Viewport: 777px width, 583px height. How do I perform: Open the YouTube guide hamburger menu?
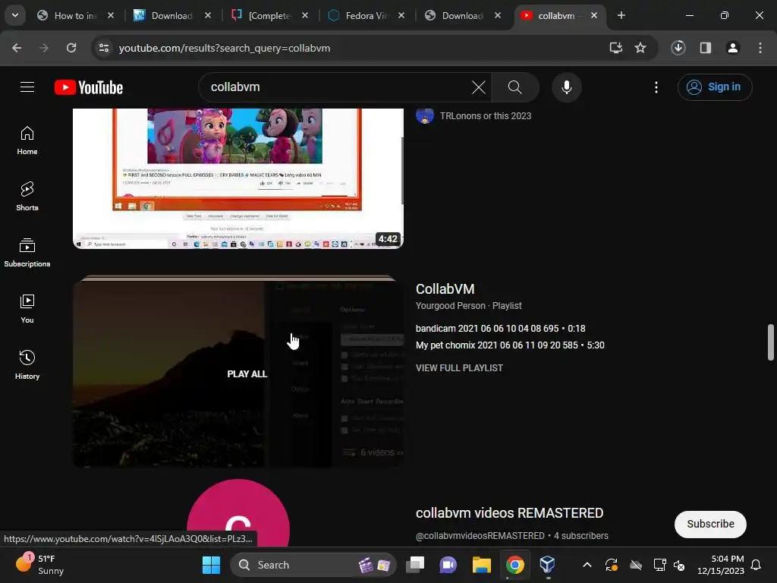27,87
